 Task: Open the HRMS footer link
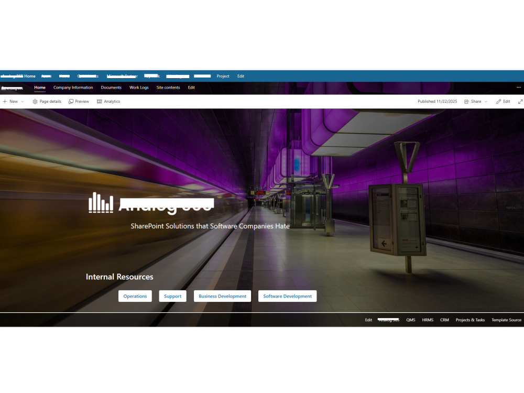[428, 320]
